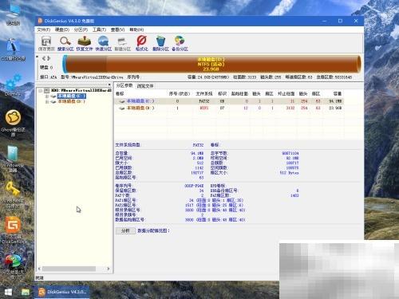Click the 起始柱面 column header
This screenshot has width=399, height=299.
(239, 93)
